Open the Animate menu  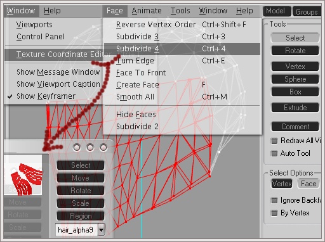(x=147, y=11)
